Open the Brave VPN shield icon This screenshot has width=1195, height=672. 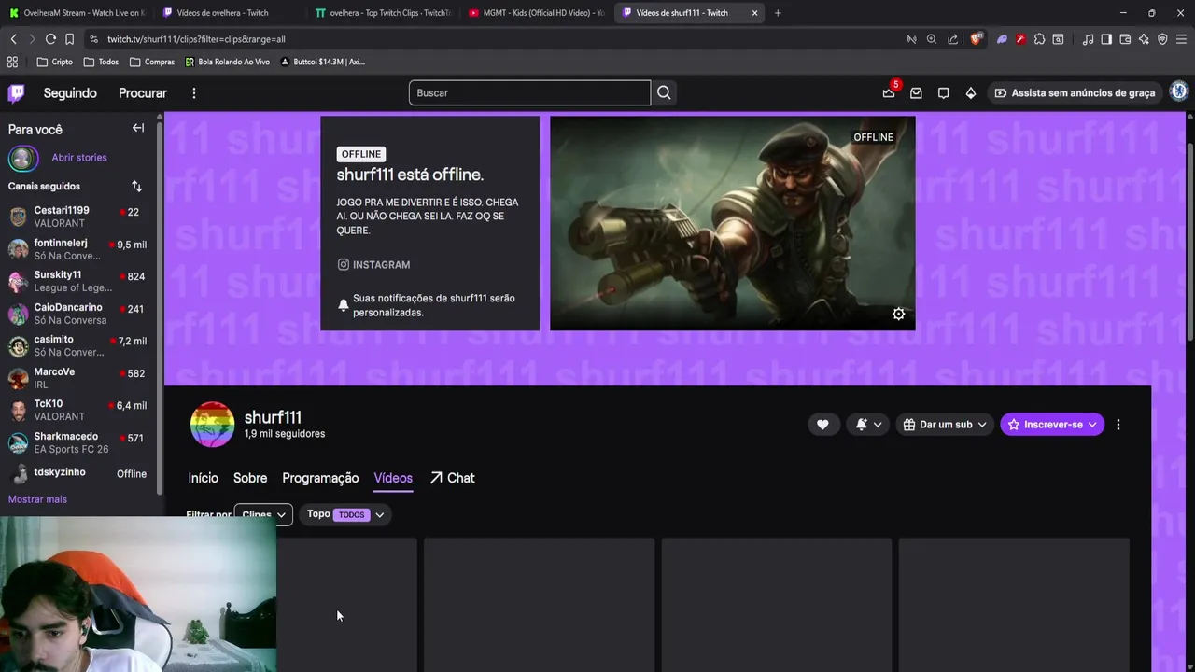pyautogui.click(x=1162, y=39)
